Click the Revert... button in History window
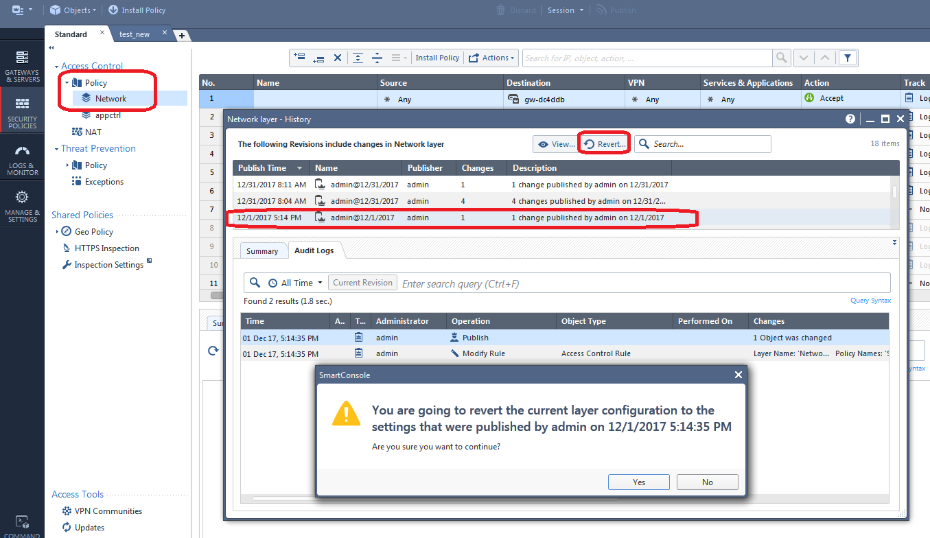This screenshot has height=538, width=930. tap(604, 144)
